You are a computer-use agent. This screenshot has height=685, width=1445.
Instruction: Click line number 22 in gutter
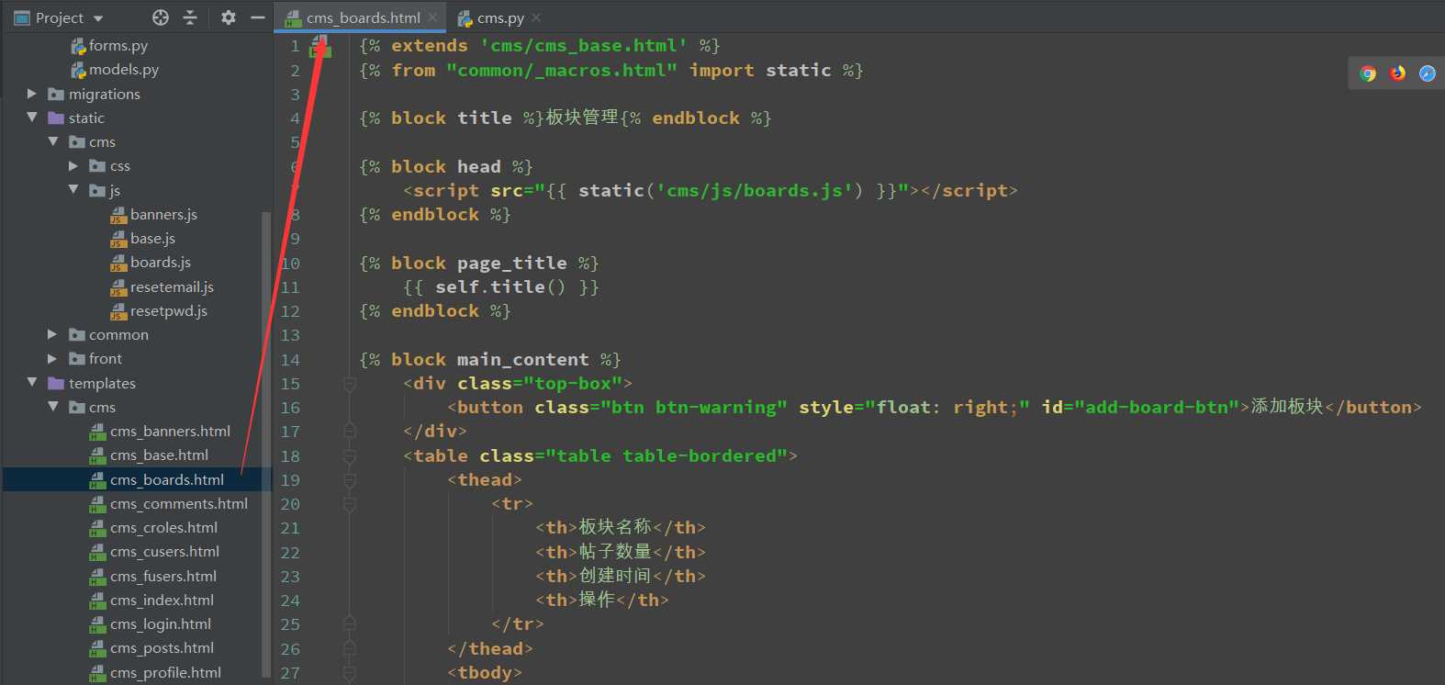[x=290, y=553]
